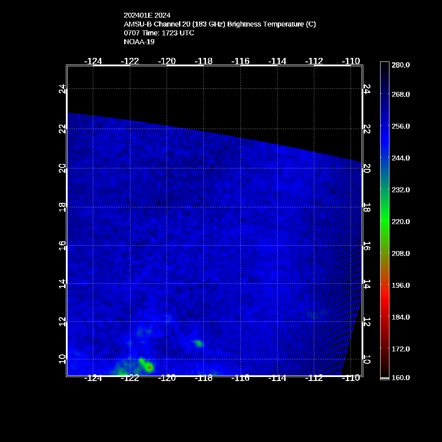Screen dimensions: 442x442
Task: Click the 280.0 label on the colorbar
Action: tap(400, 65)
